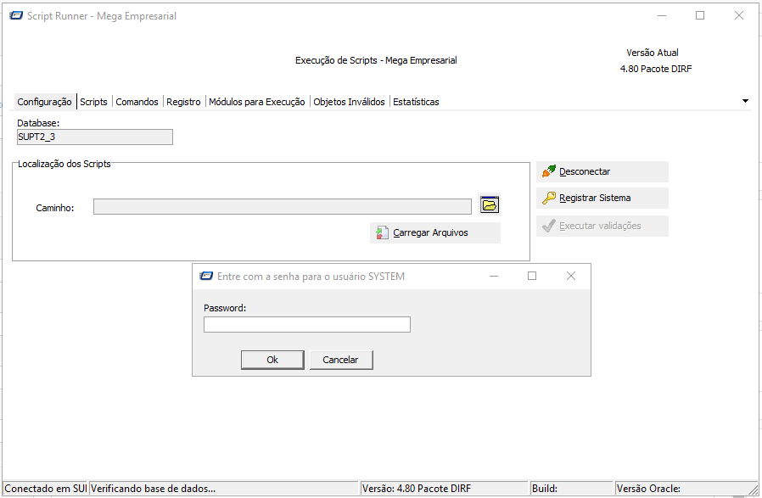Click the Executar validações button

tap(602, 226)
